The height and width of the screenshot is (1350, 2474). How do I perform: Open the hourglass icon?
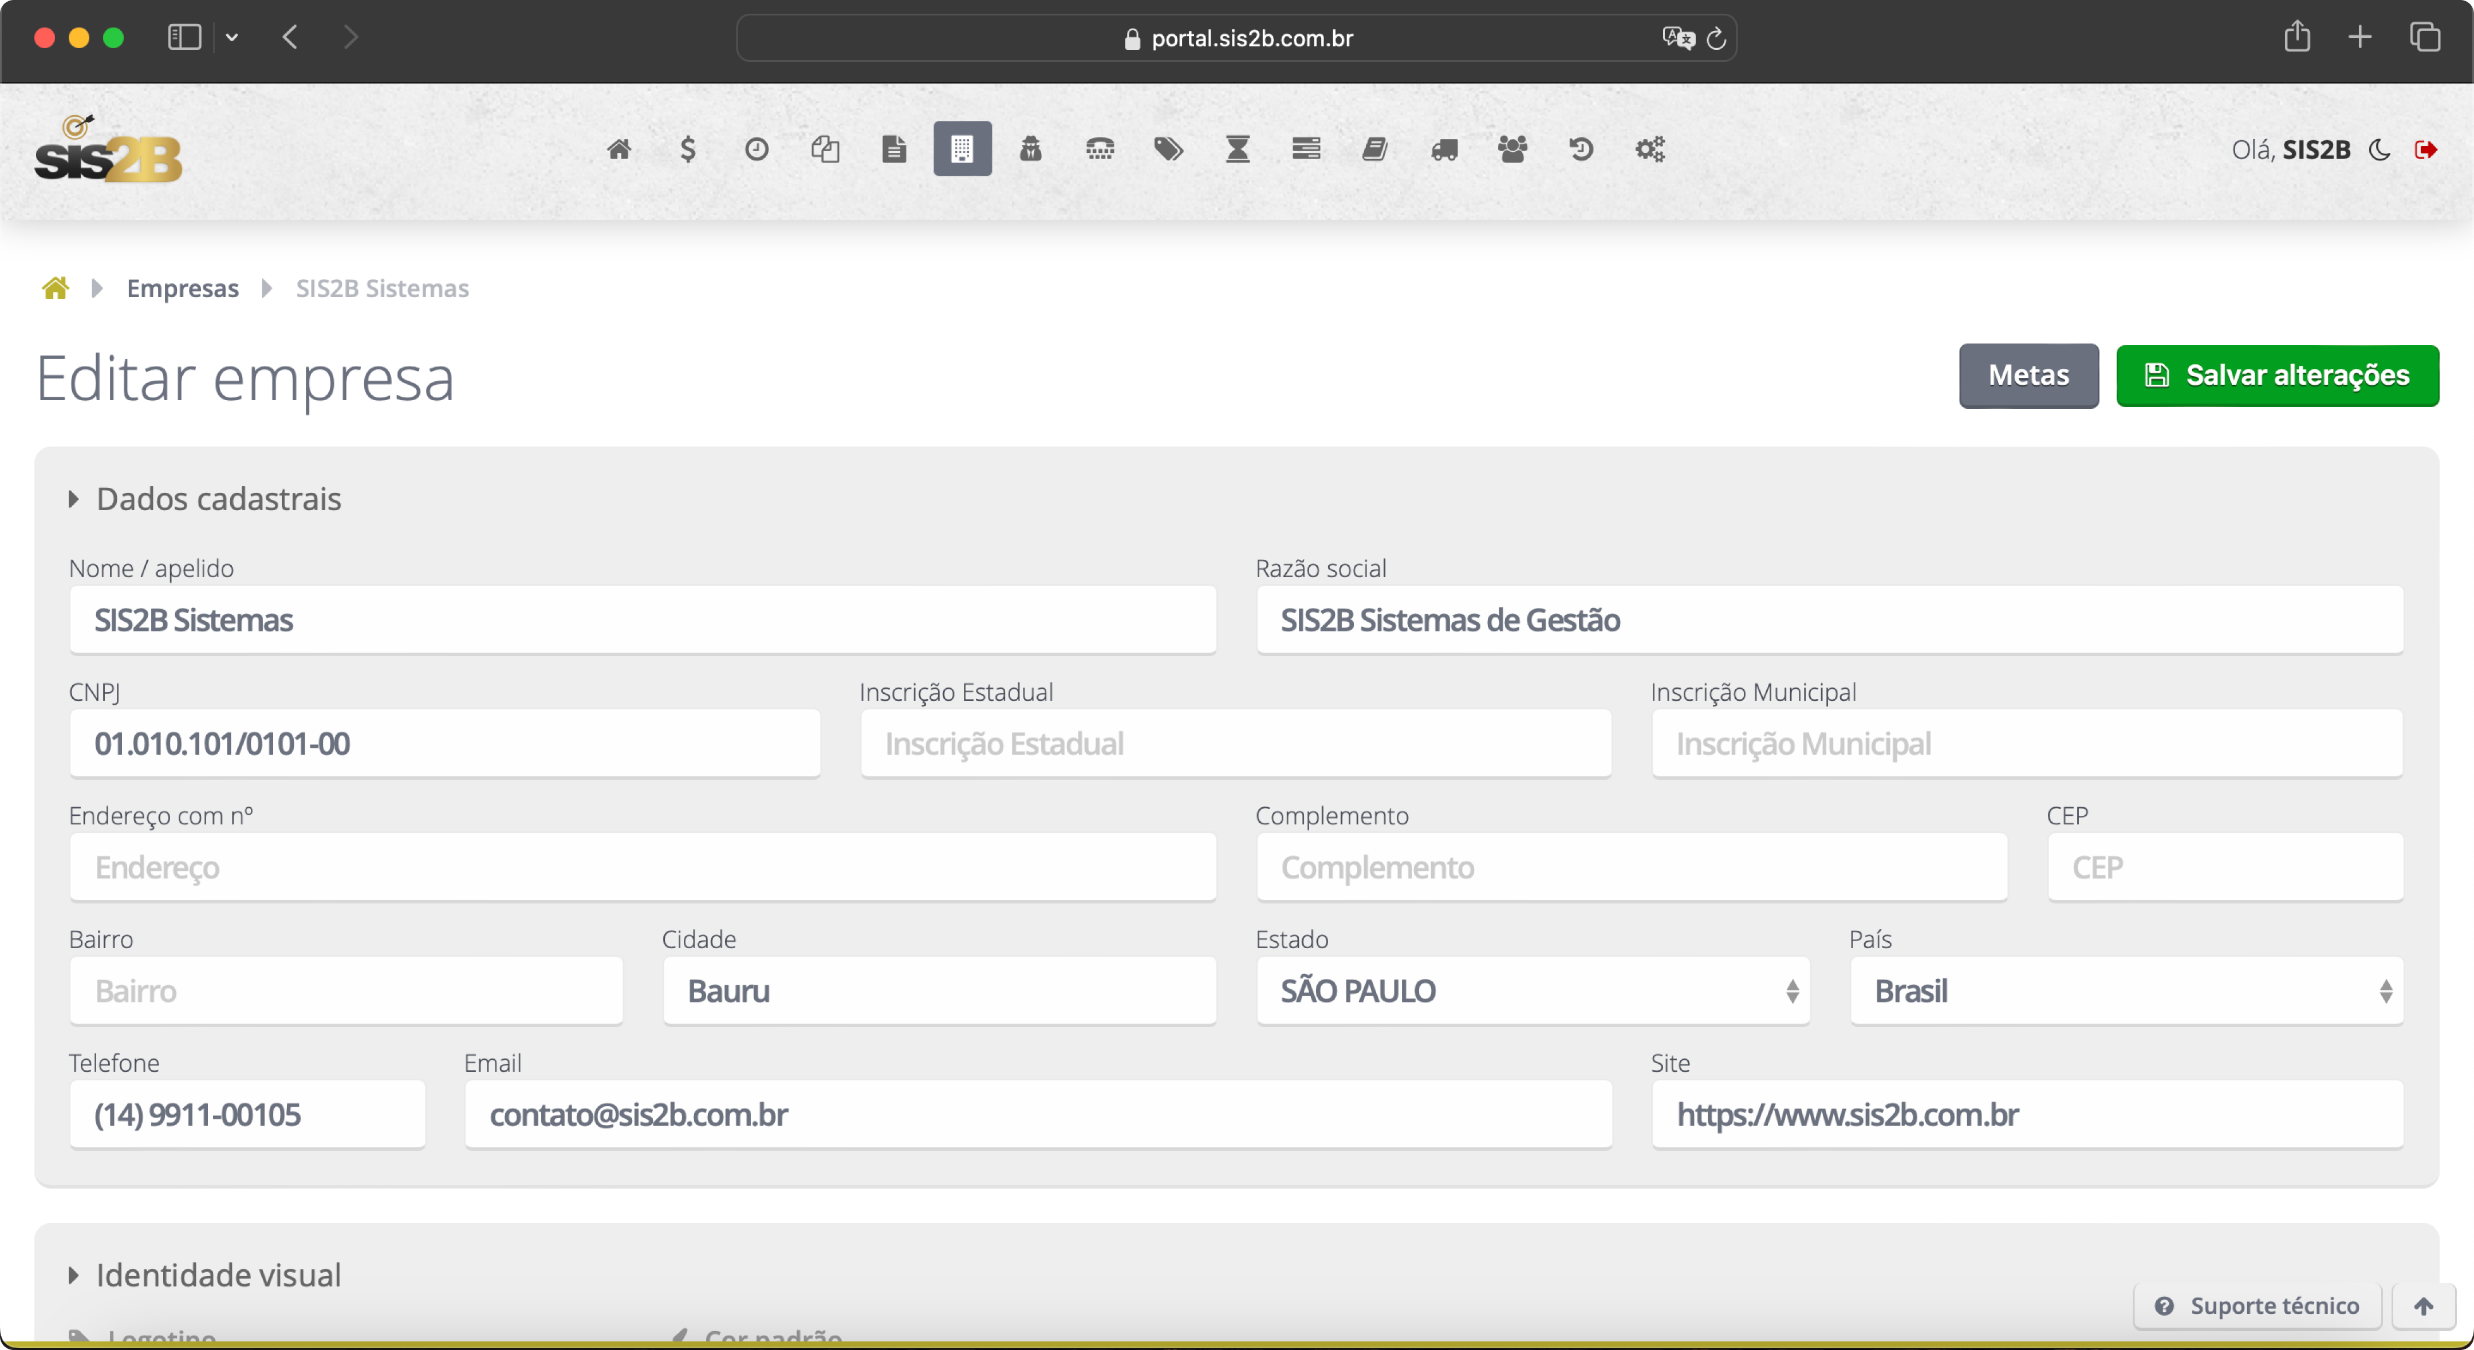click(1237, 149)
